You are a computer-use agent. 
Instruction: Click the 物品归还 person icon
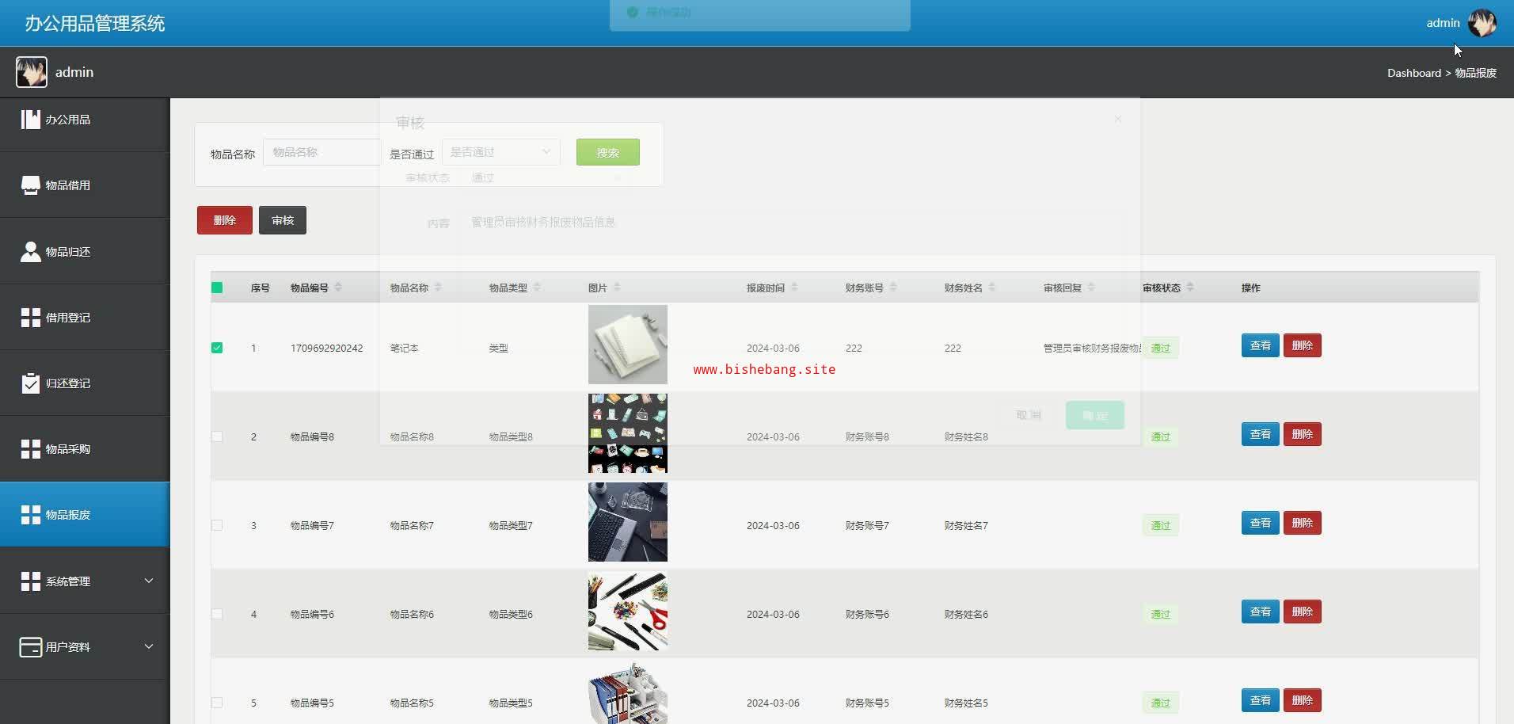[30, 252]
